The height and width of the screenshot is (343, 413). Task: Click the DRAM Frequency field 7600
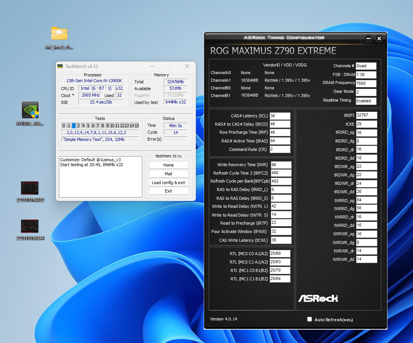tap(366, 83)
